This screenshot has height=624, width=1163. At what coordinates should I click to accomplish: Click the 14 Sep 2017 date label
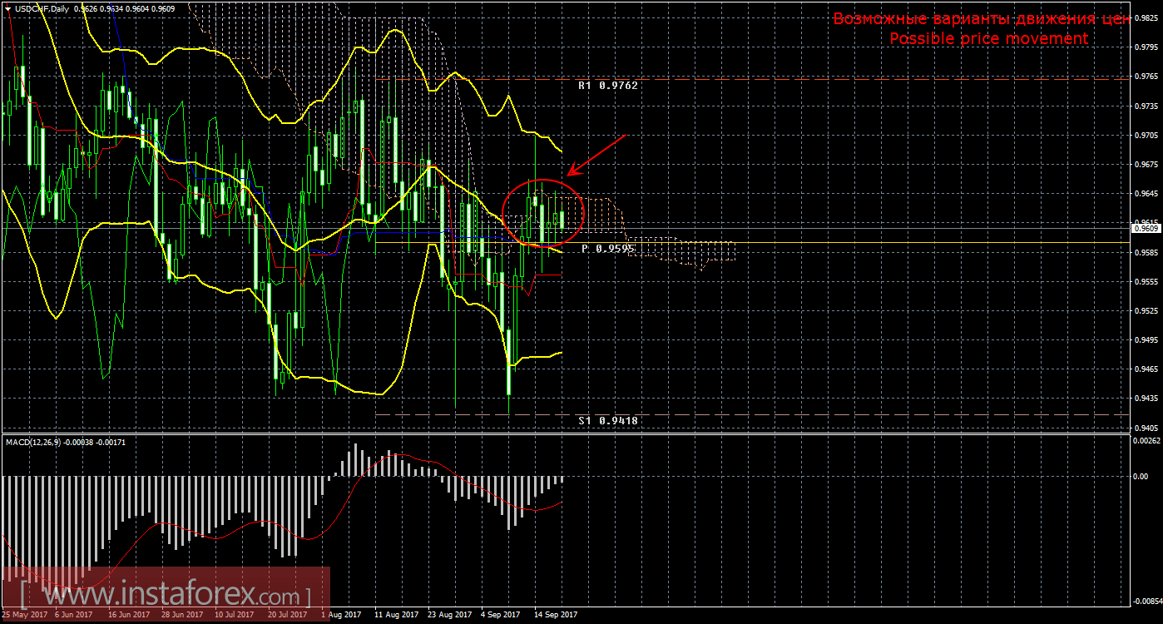click(x=556, y=615)
